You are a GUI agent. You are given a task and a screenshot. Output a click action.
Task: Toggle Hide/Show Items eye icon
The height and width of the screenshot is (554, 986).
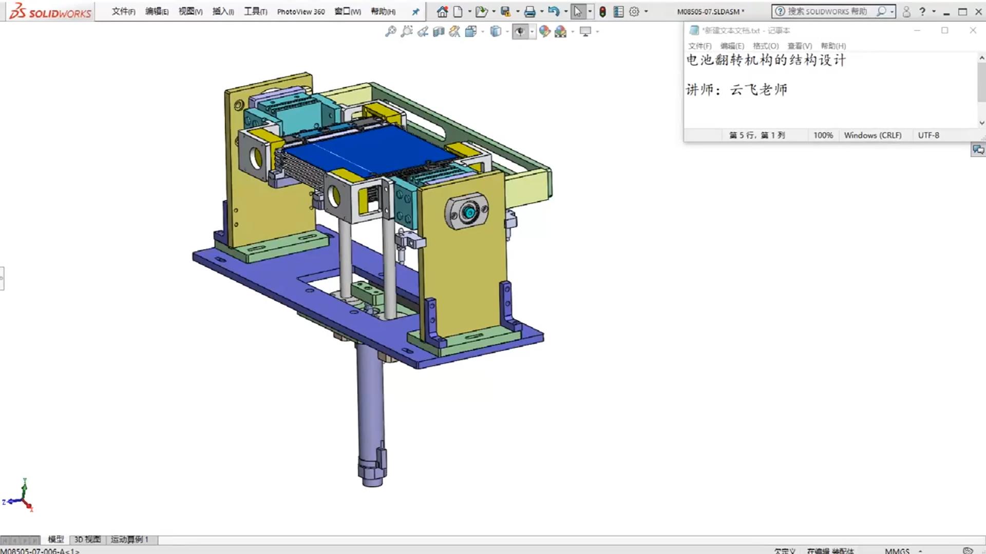pos(520,31)
